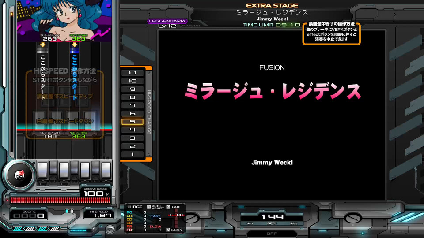The width and height of the screenshot is (424, 238).
Task: Click the anime character artwork
Action: [x=64, y=21]
